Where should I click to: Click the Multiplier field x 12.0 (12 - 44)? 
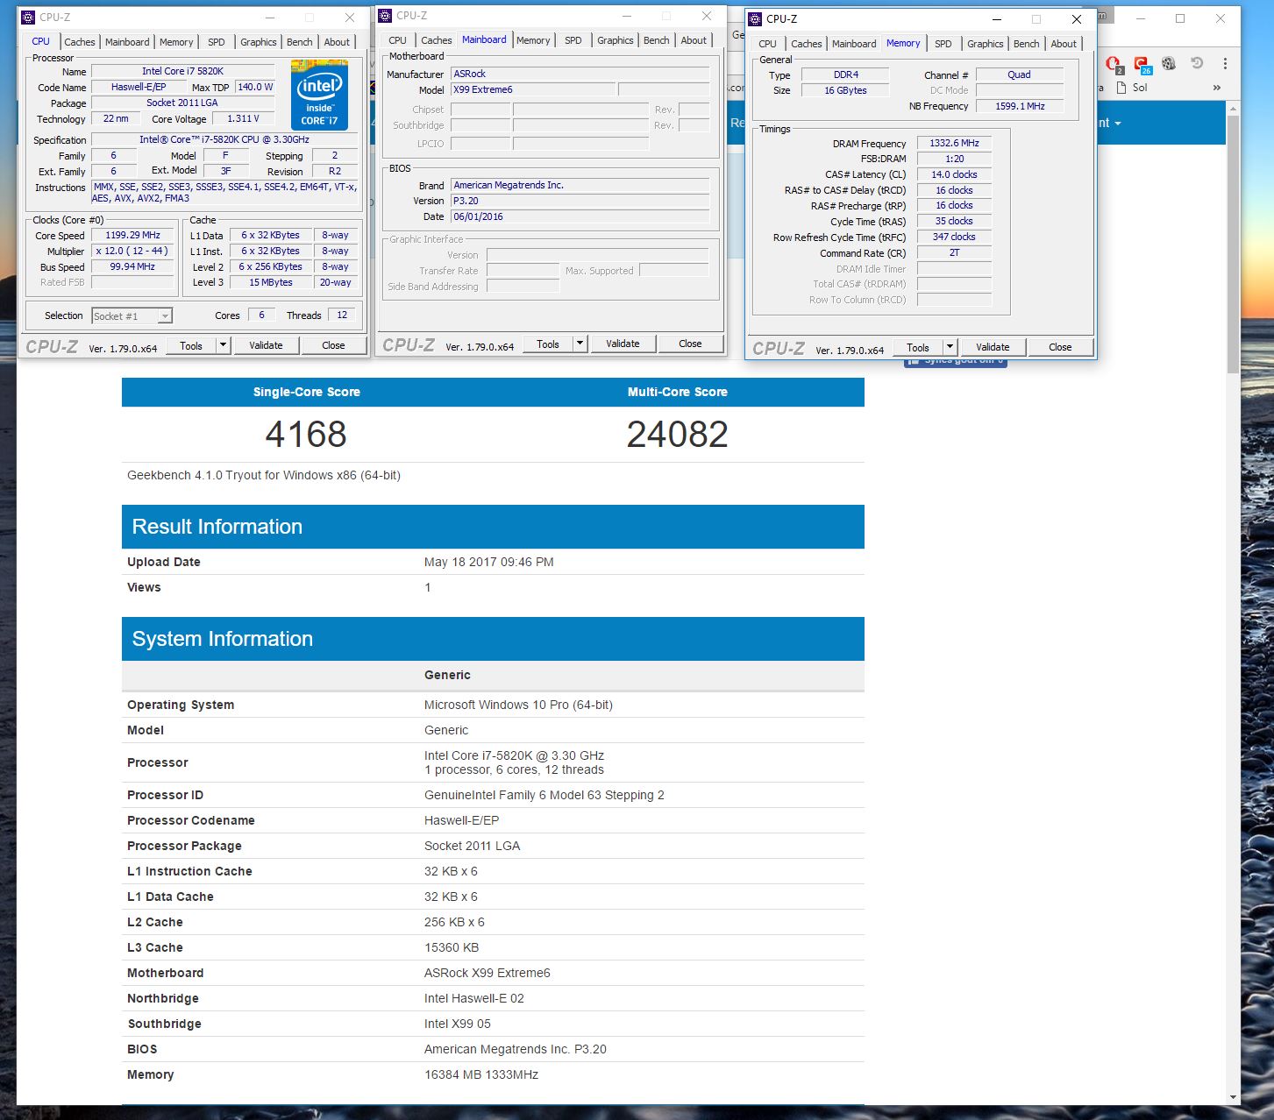[x=133, y=251]
